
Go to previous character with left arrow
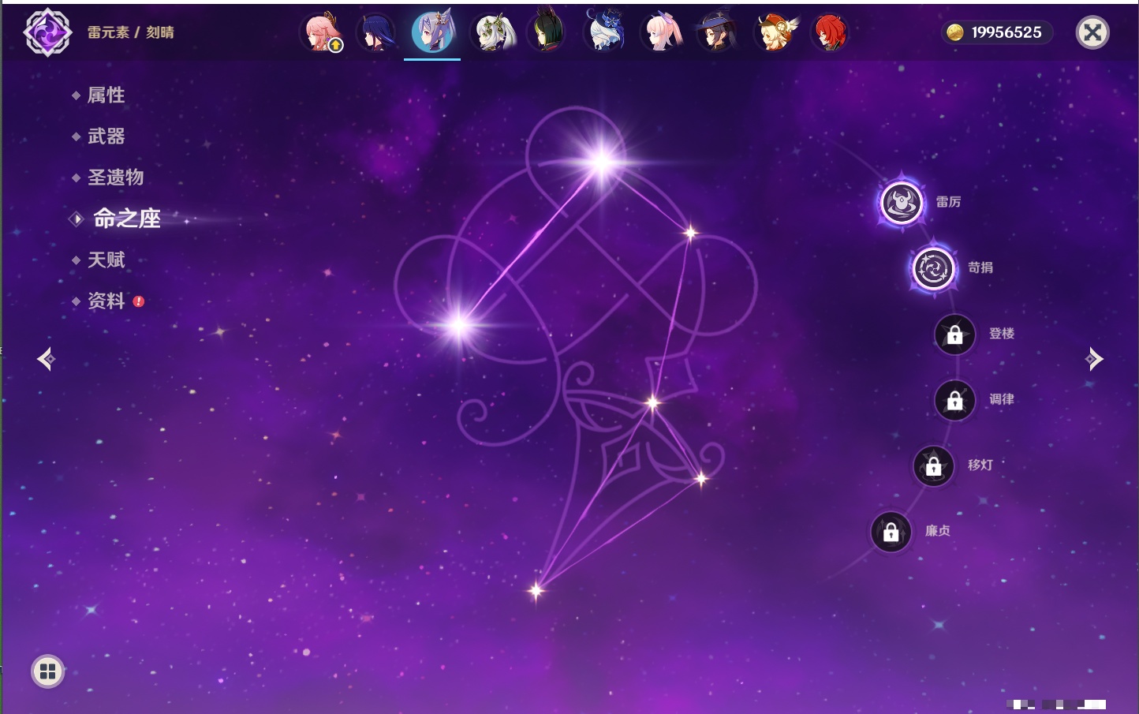point(47,359)
